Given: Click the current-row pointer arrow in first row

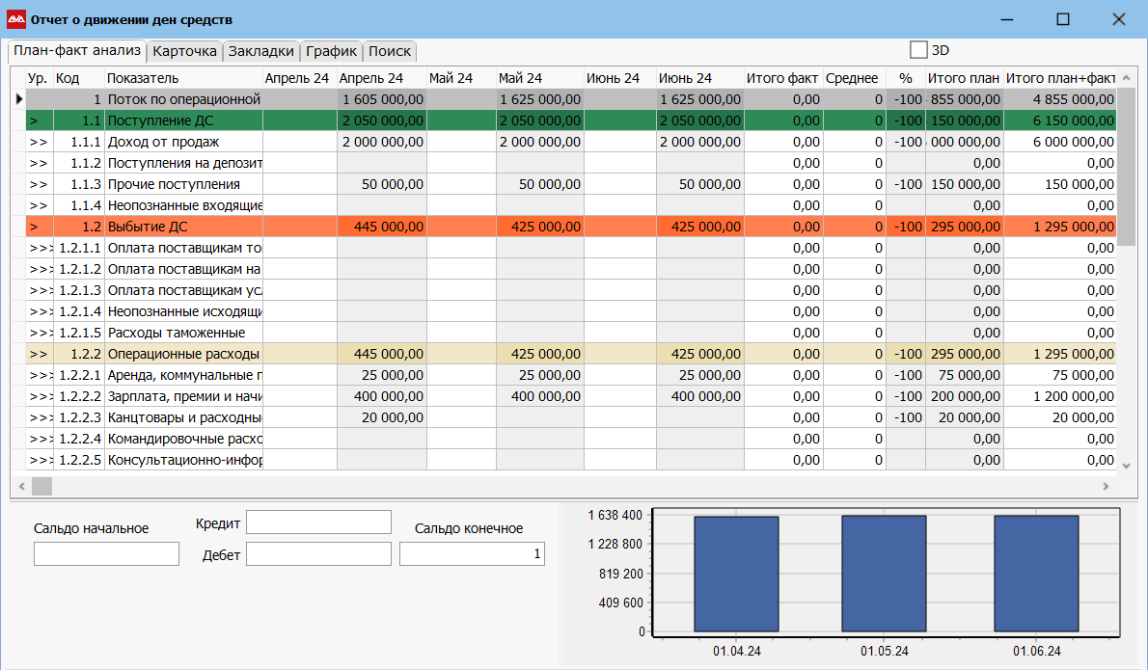Looking at the screenshot, I should coord(18,99).
